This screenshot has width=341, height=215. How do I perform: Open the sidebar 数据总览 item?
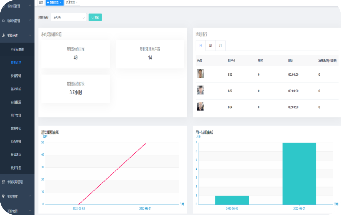click(16, 63)
